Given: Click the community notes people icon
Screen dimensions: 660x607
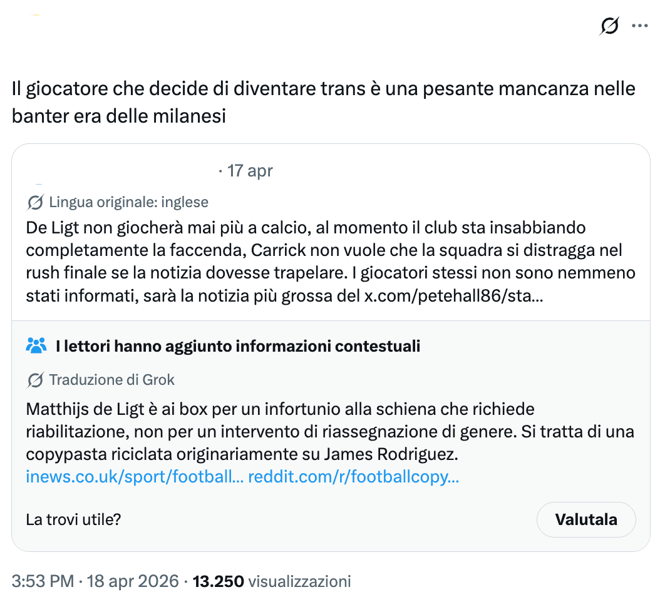Looking at the screenshot, I should click(37, 345).
